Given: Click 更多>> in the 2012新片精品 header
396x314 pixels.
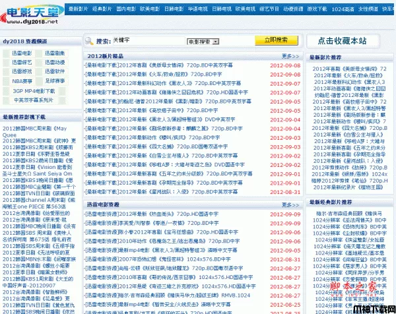Looking at the screenshot, I should click(x=290, y=56).
